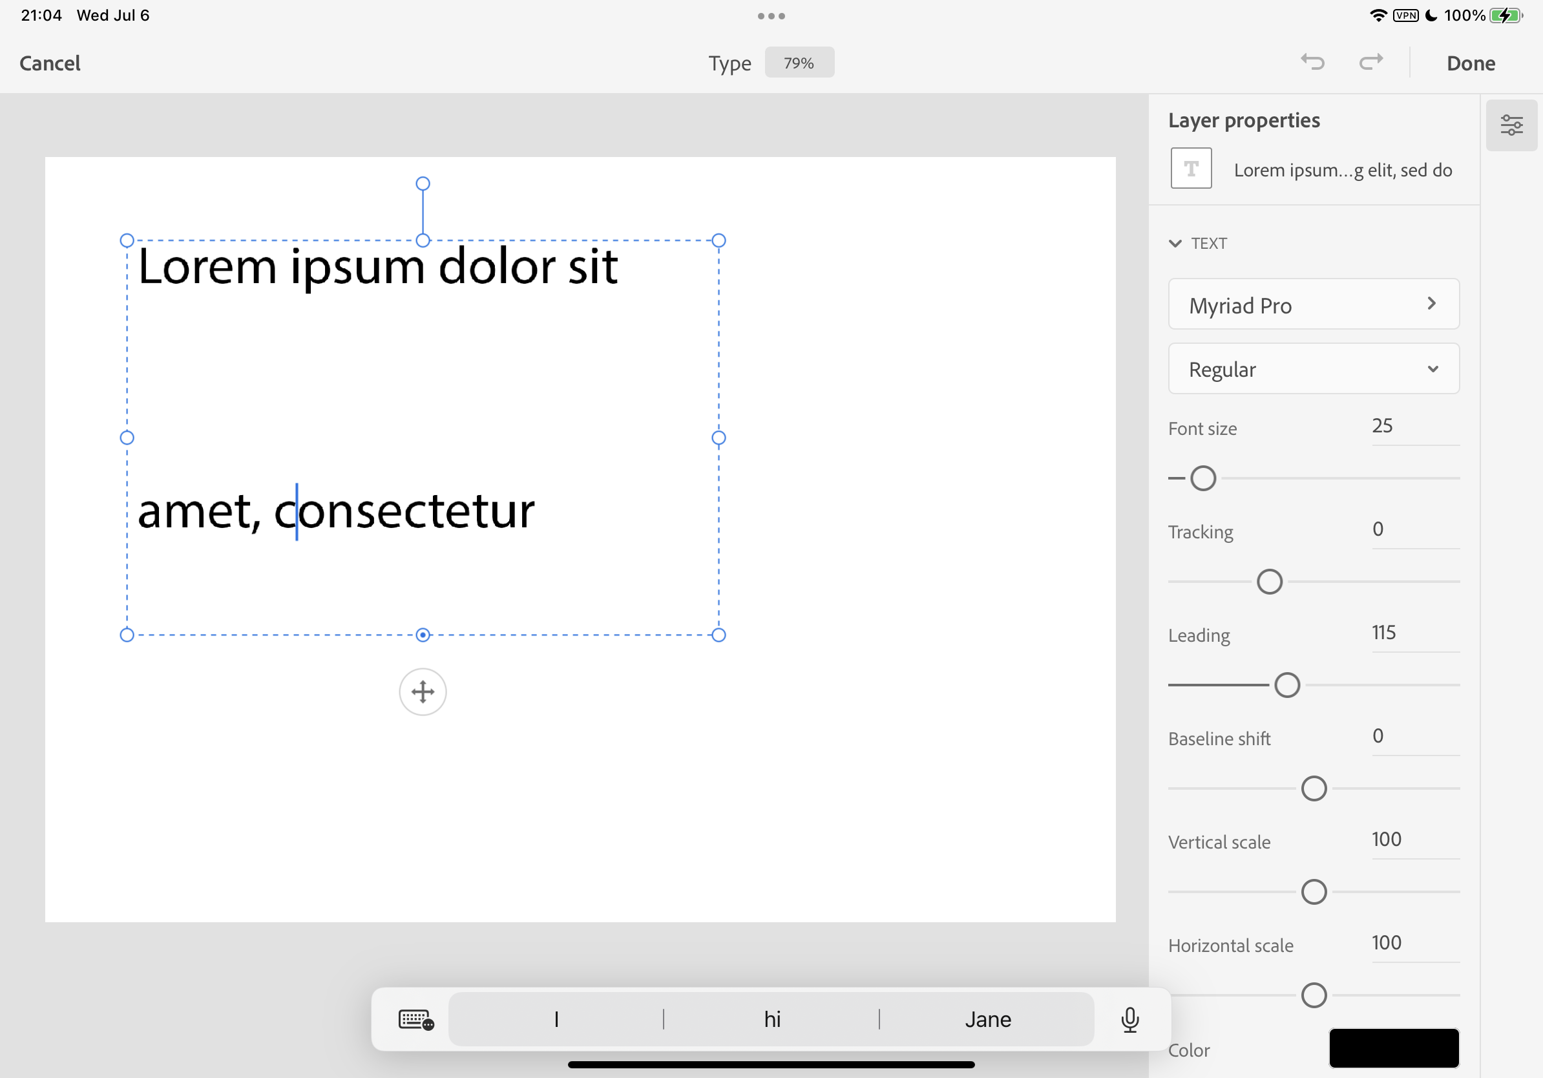Insert keyboard suggestion "Jane"

[987, 1020]
